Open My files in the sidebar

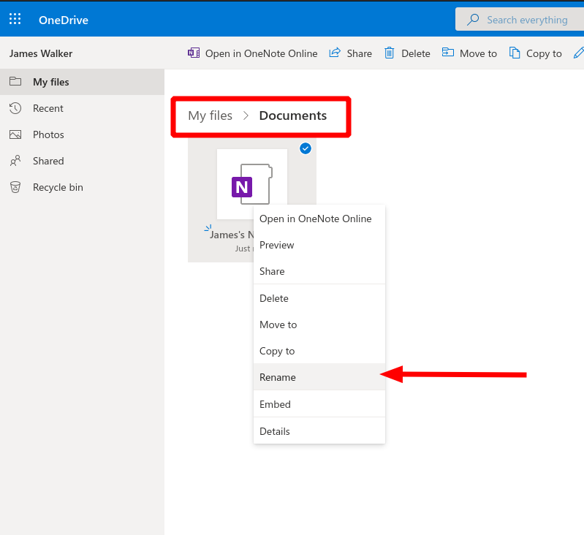pos(82,82)
